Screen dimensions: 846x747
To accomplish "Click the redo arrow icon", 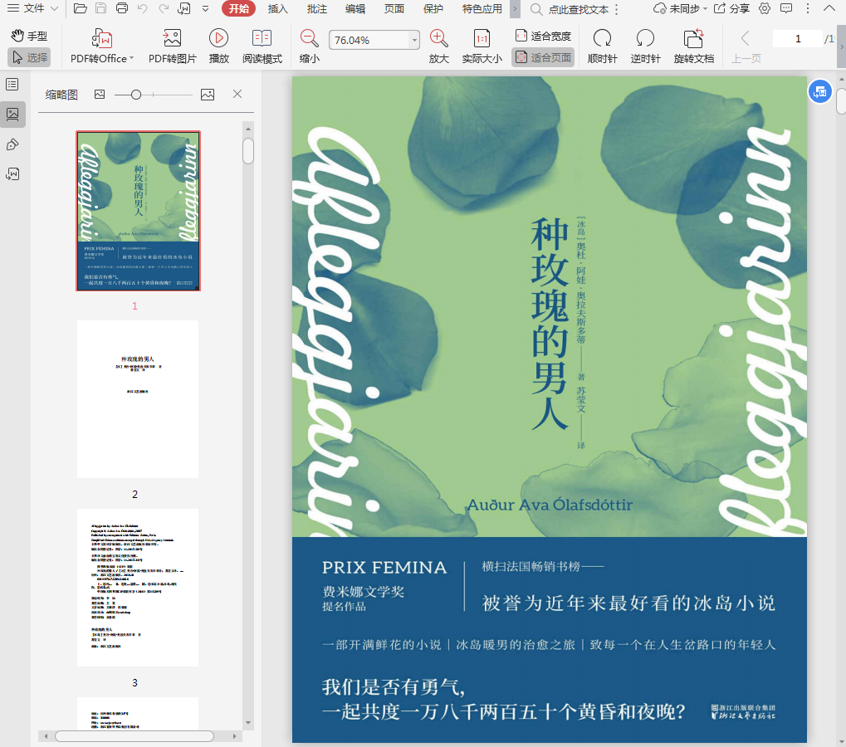I will pyautogui.click(x=164, y=8).
